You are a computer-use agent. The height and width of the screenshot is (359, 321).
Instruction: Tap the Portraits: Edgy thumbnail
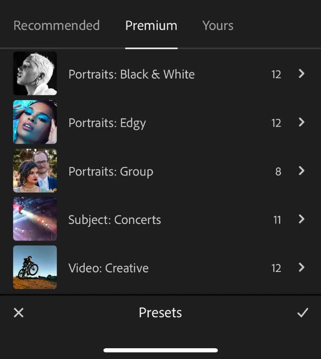click(35, 122)
